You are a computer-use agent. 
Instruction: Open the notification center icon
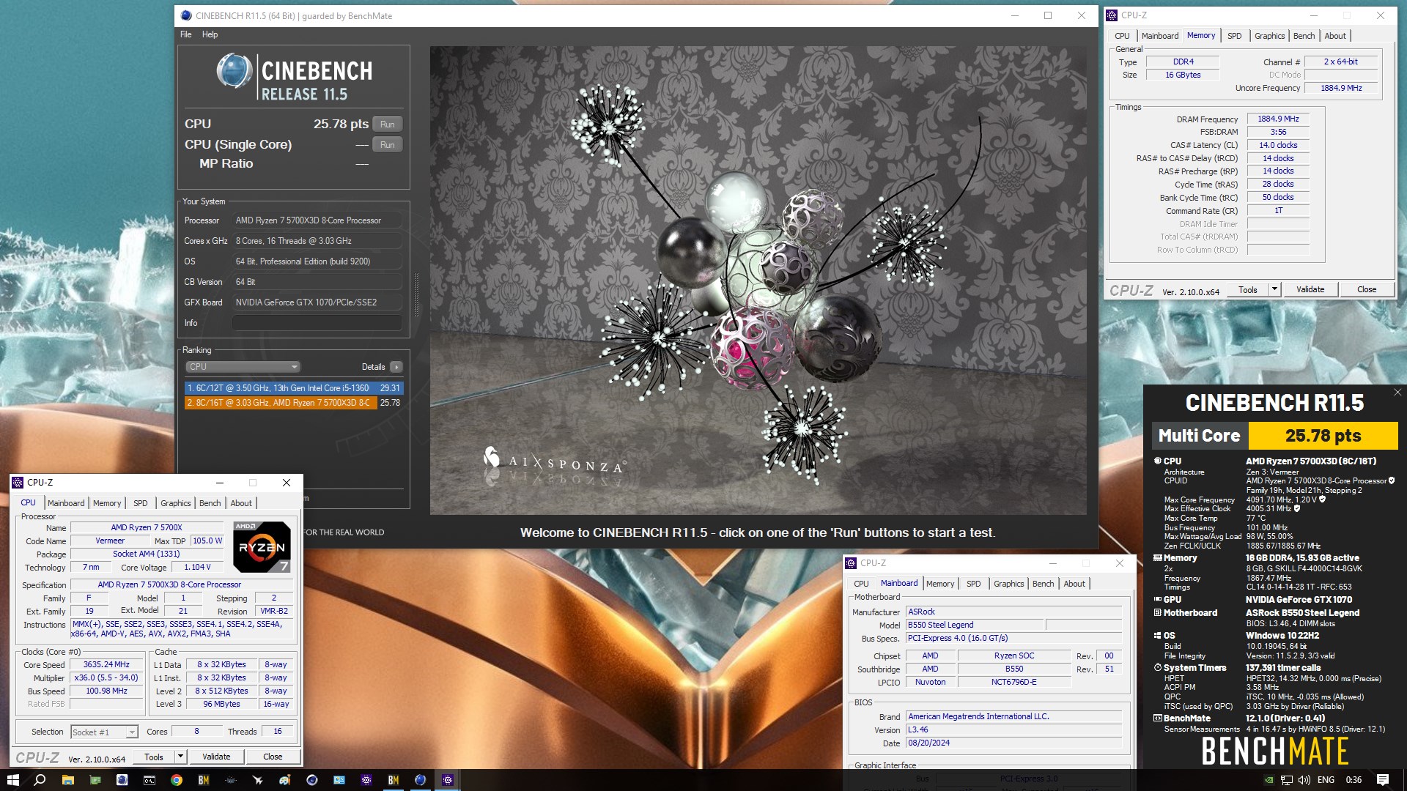(x=1383, y=780)
